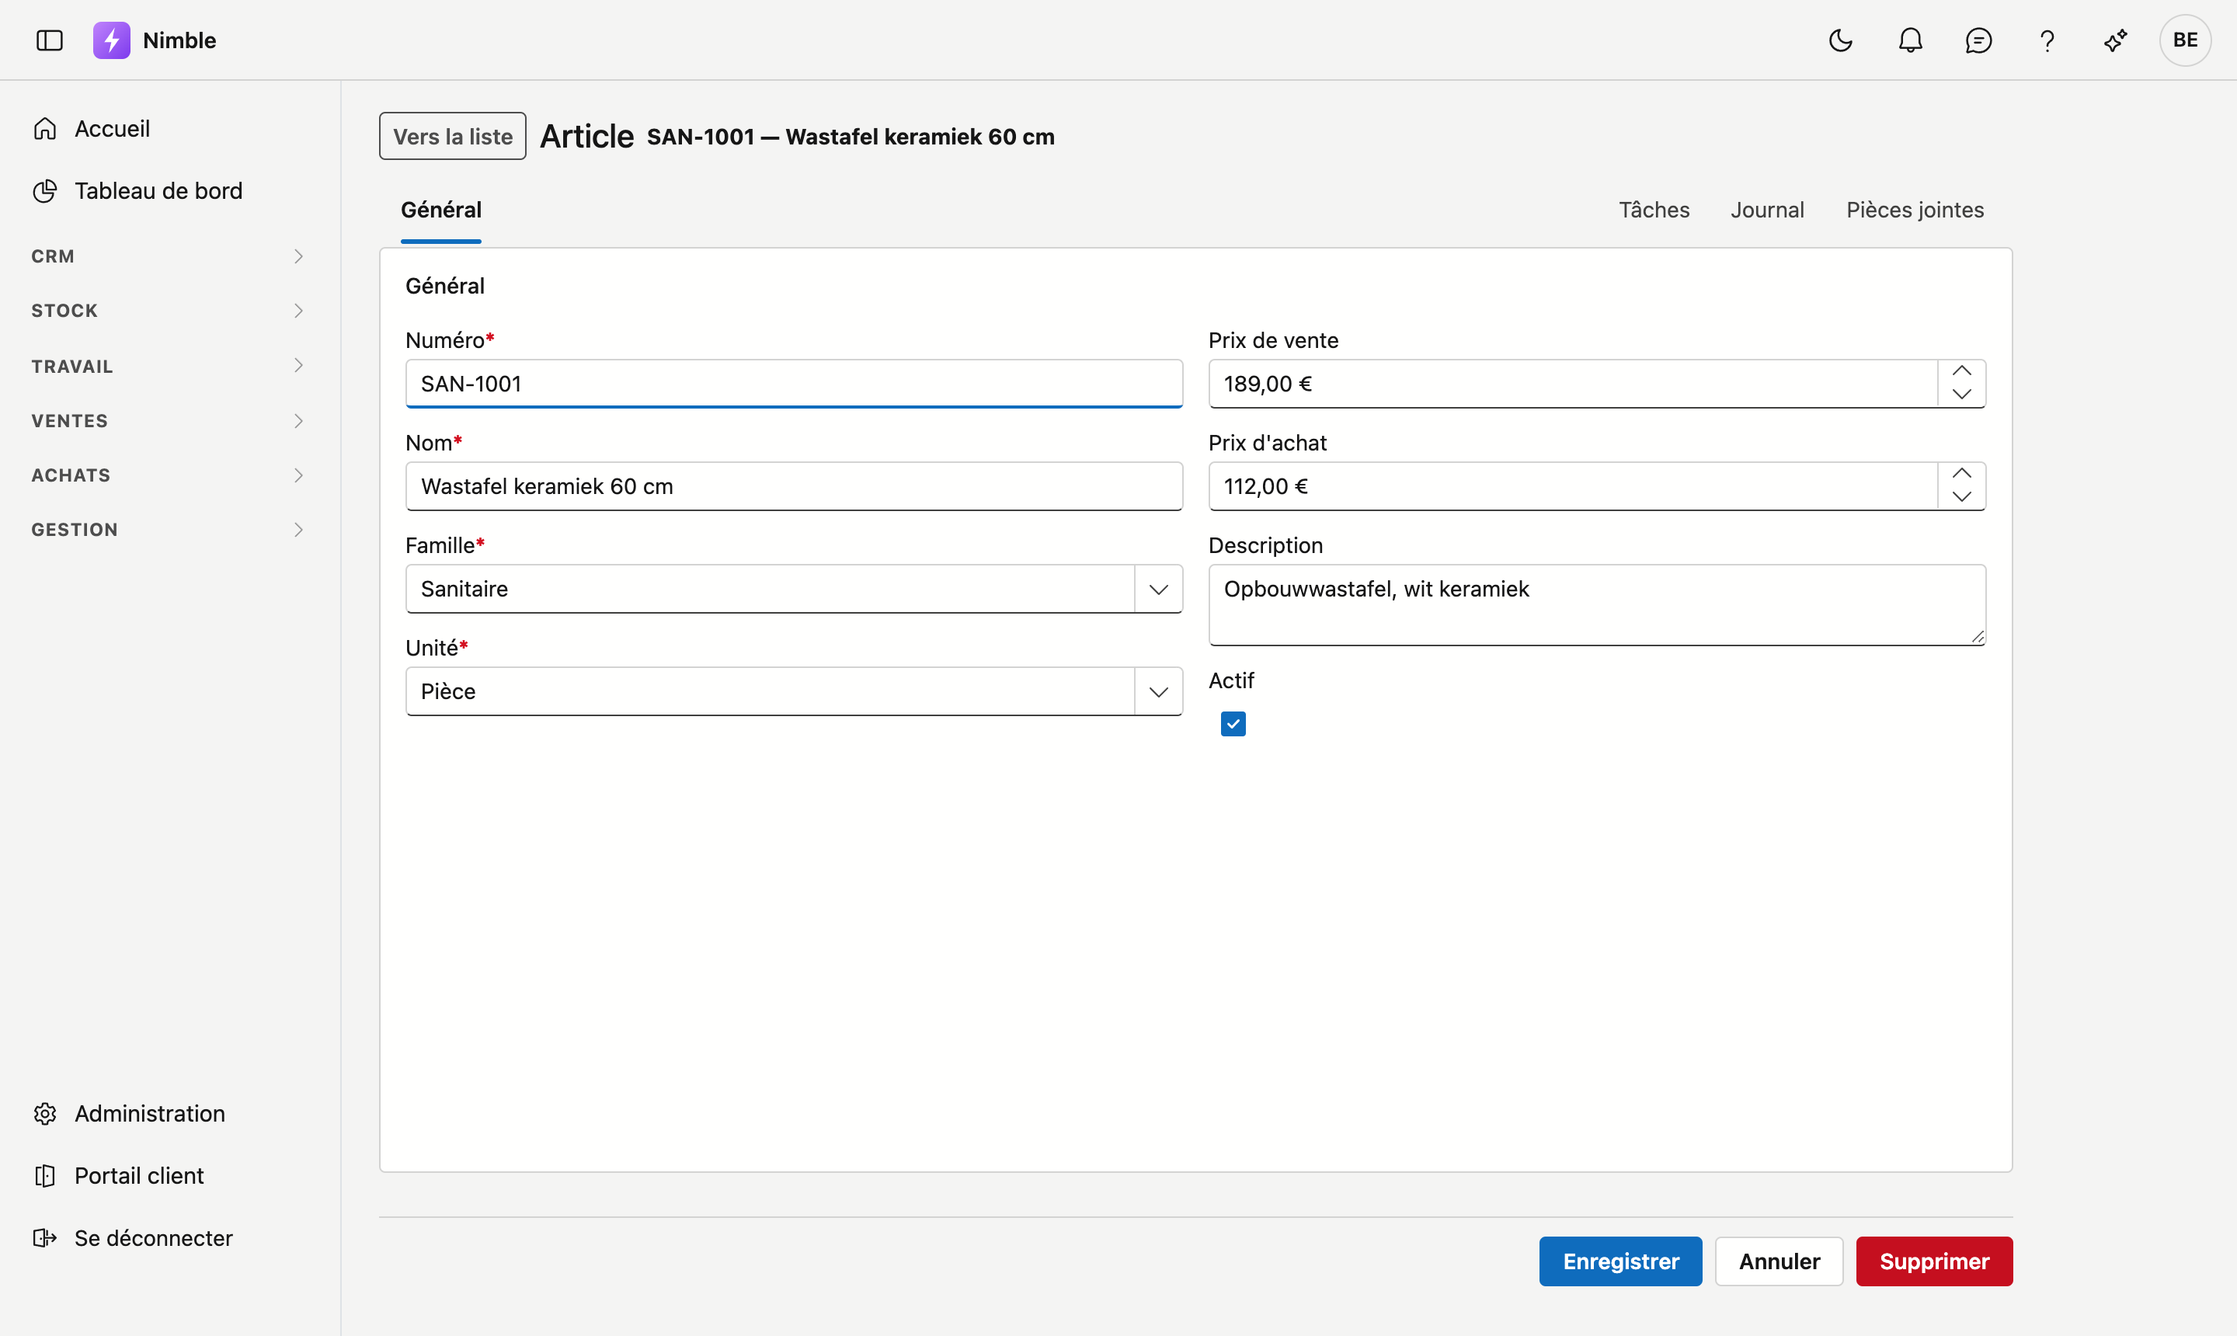Decrease Prix de vente with down arrow
2237x1336 pixels.
click(1961, 395)
